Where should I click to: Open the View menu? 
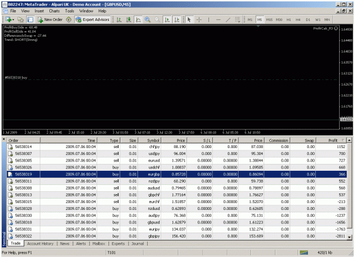coord(26,11)
